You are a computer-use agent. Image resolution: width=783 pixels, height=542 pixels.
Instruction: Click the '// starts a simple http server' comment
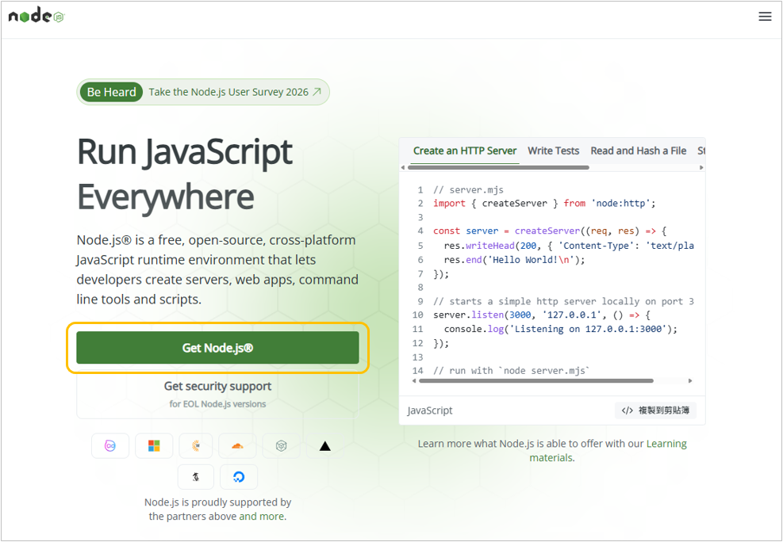(563, 301)
